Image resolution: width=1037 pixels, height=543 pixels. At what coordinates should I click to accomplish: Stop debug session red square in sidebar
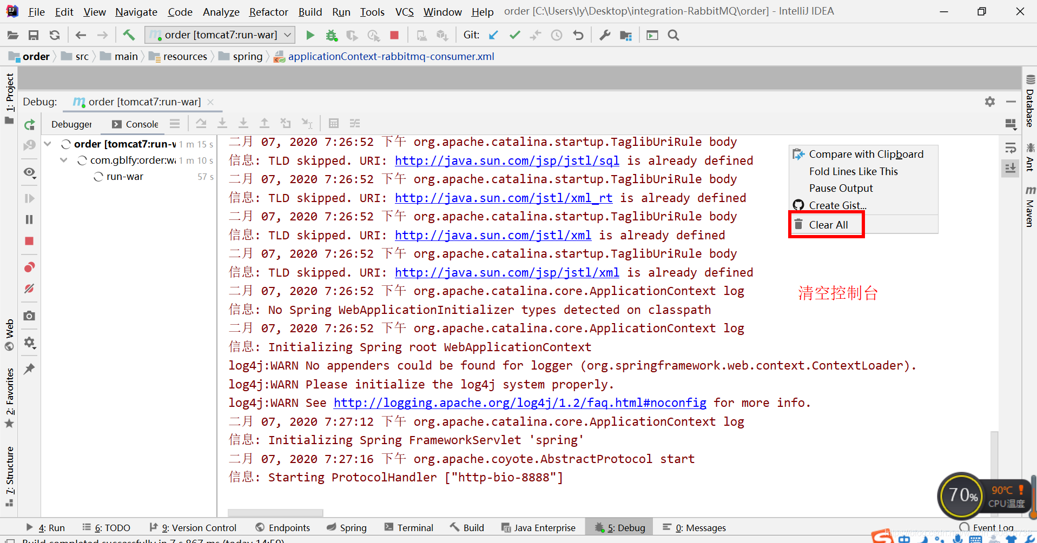[x=30, y=241]
